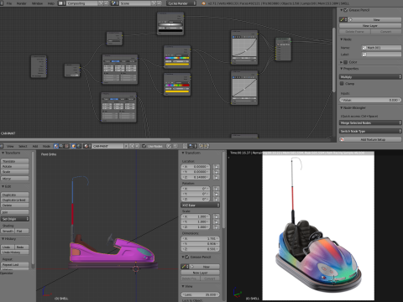Click the Compositing screen layout field
The image size is (403, 302).
(x=82, y=3)
